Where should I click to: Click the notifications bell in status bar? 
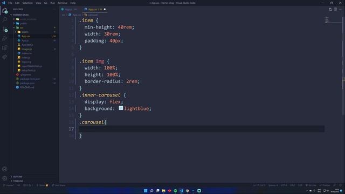pyautogui.click(x=340, y=185)
